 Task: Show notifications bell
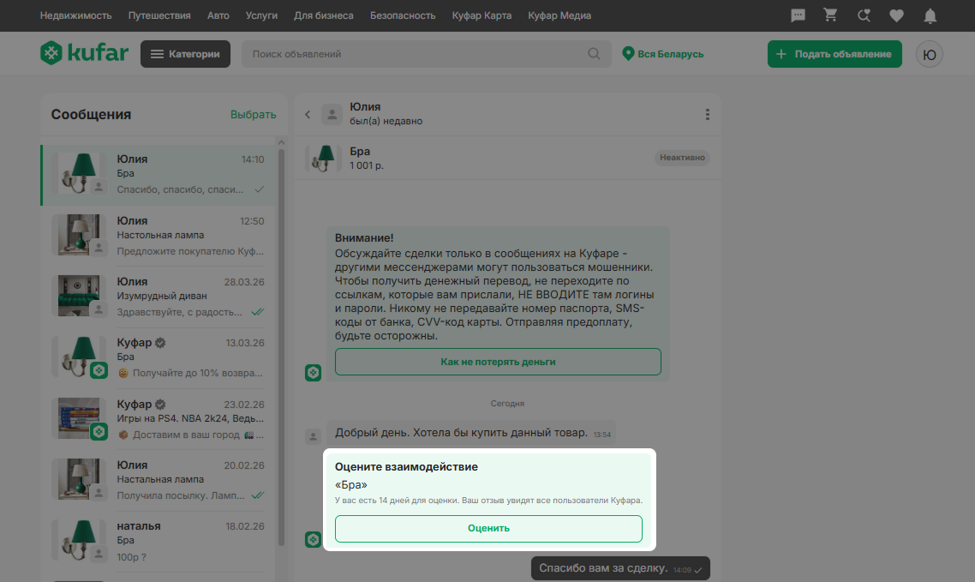[930, 15]
